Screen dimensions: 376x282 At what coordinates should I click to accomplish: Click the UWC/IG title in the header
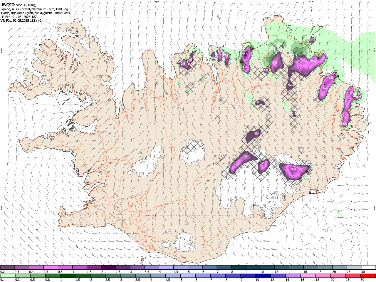click(7, 4)
